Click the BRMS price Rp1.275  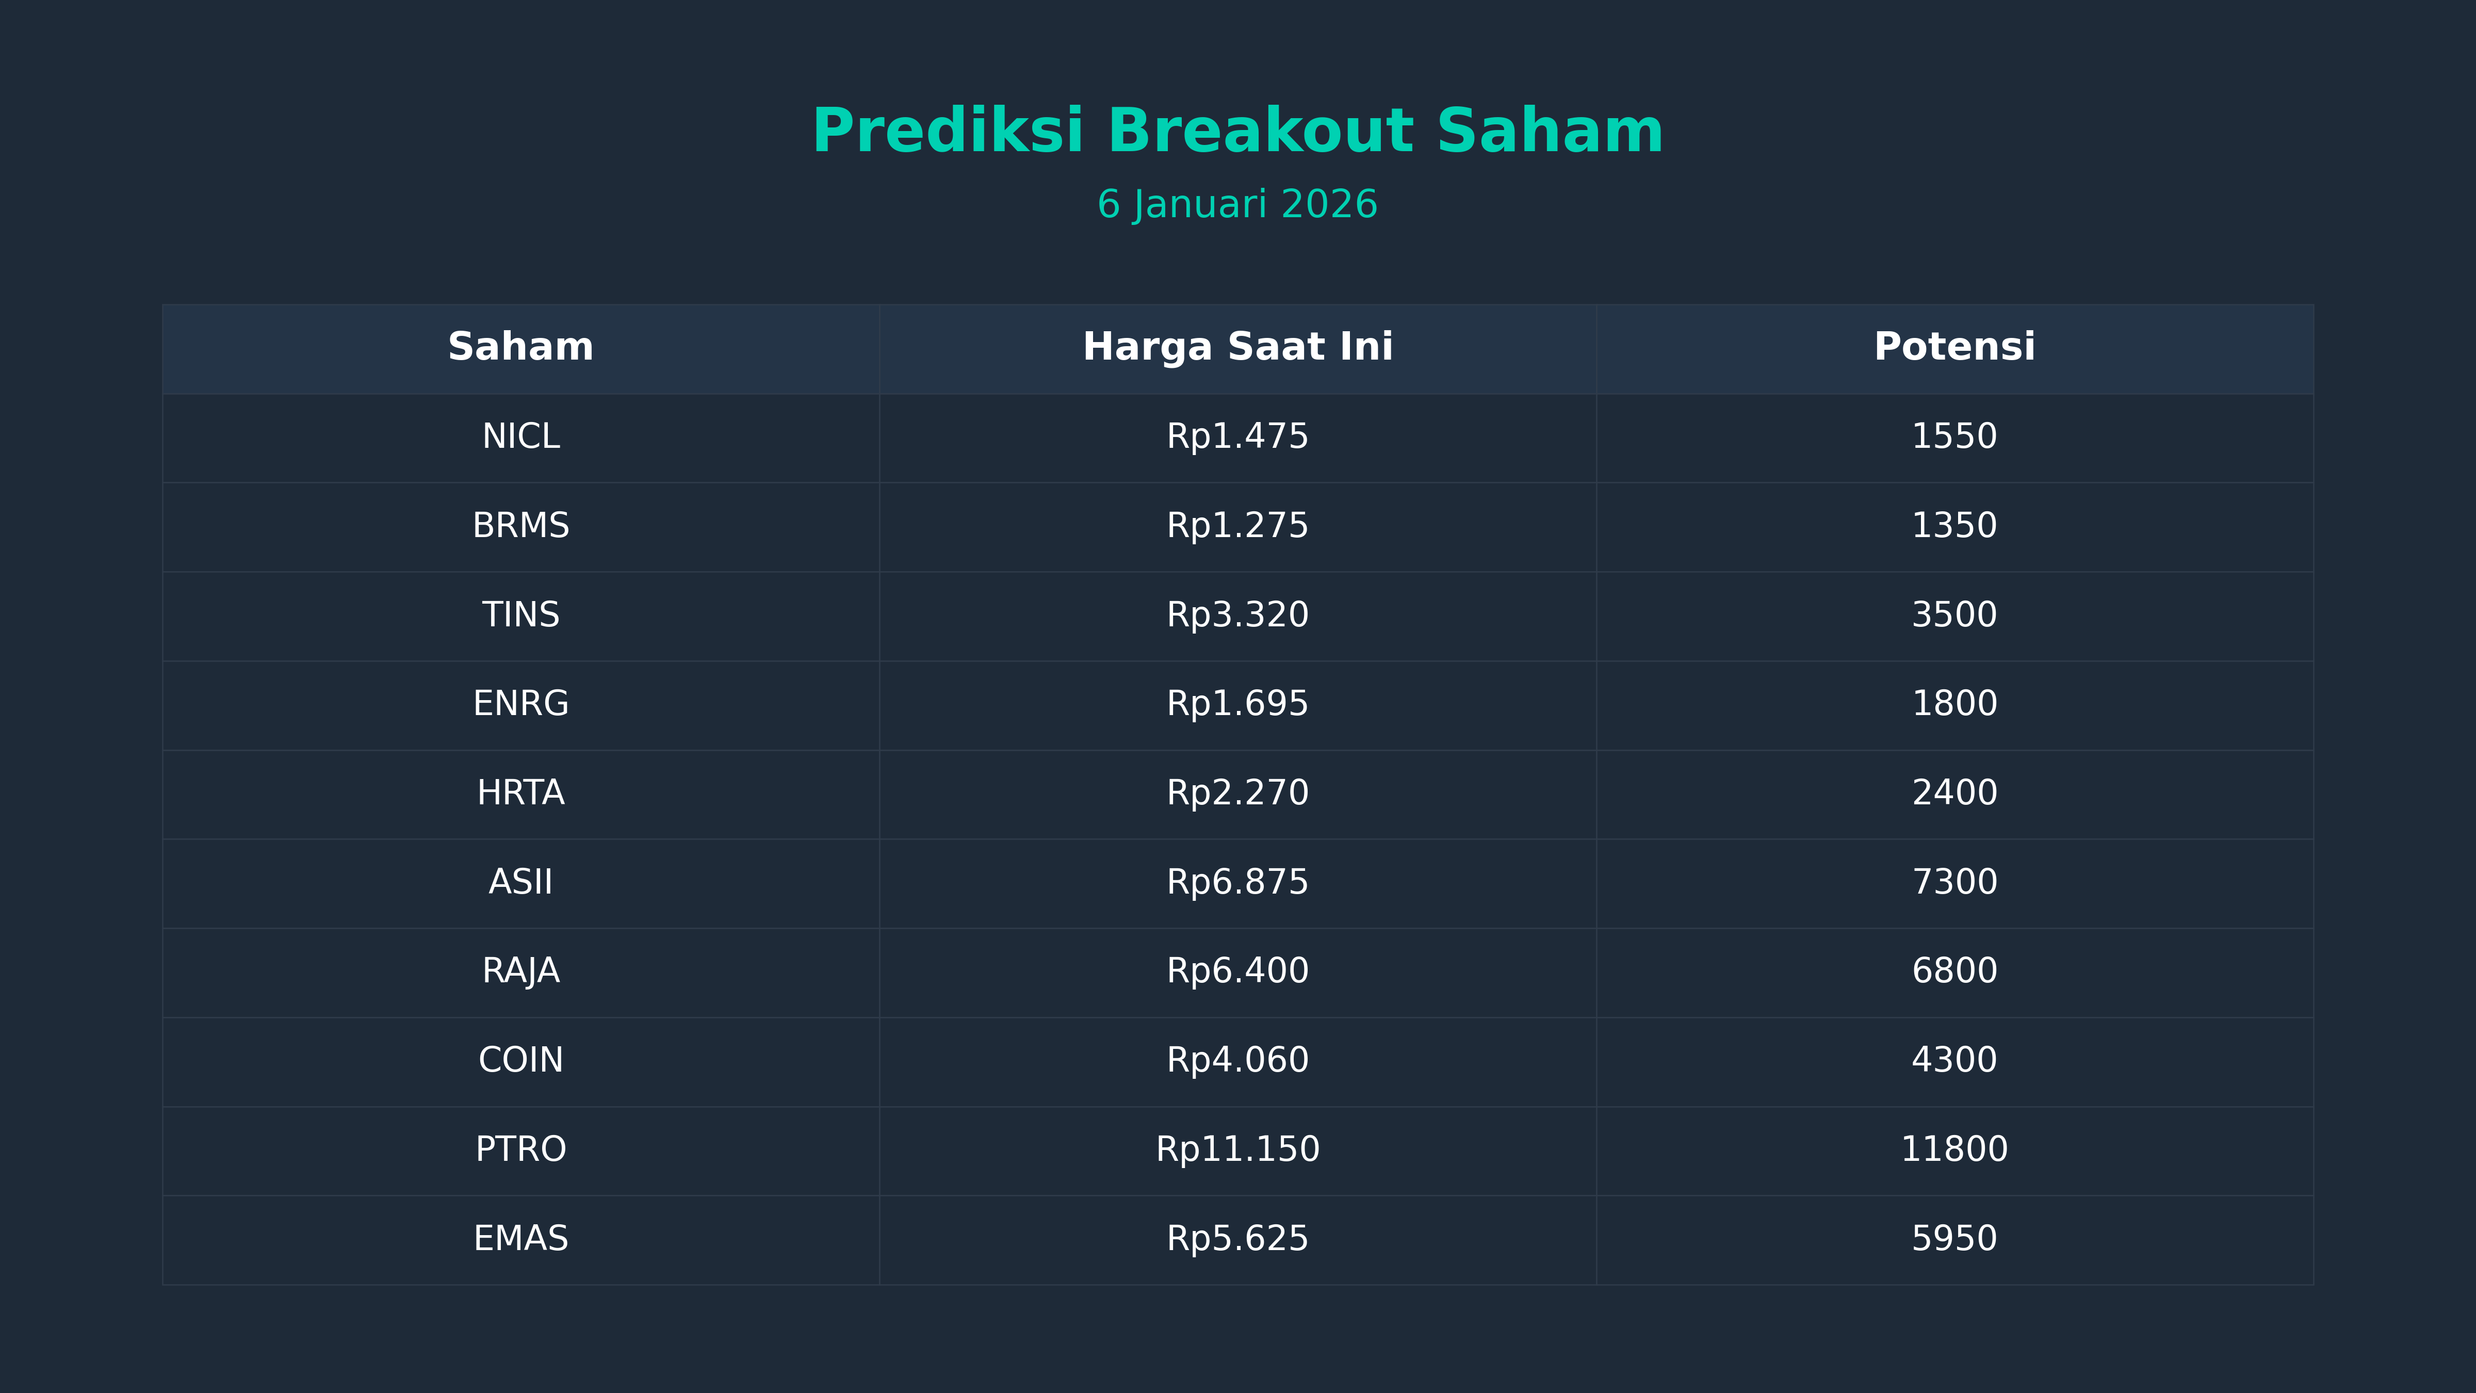[1237, 526]
